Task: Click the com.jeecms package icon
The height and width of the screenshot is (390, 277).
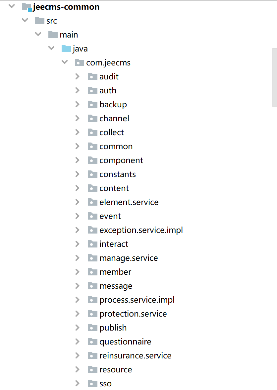Action: 80,63
